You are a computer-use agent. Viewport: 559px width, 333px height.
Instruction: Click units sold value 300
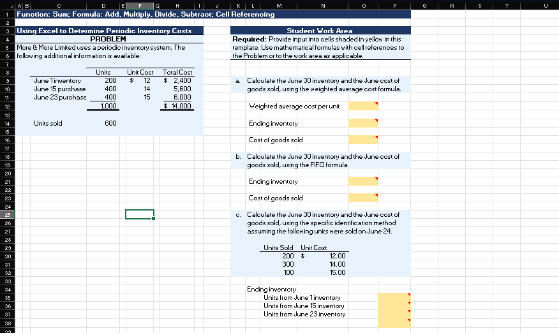288,264
